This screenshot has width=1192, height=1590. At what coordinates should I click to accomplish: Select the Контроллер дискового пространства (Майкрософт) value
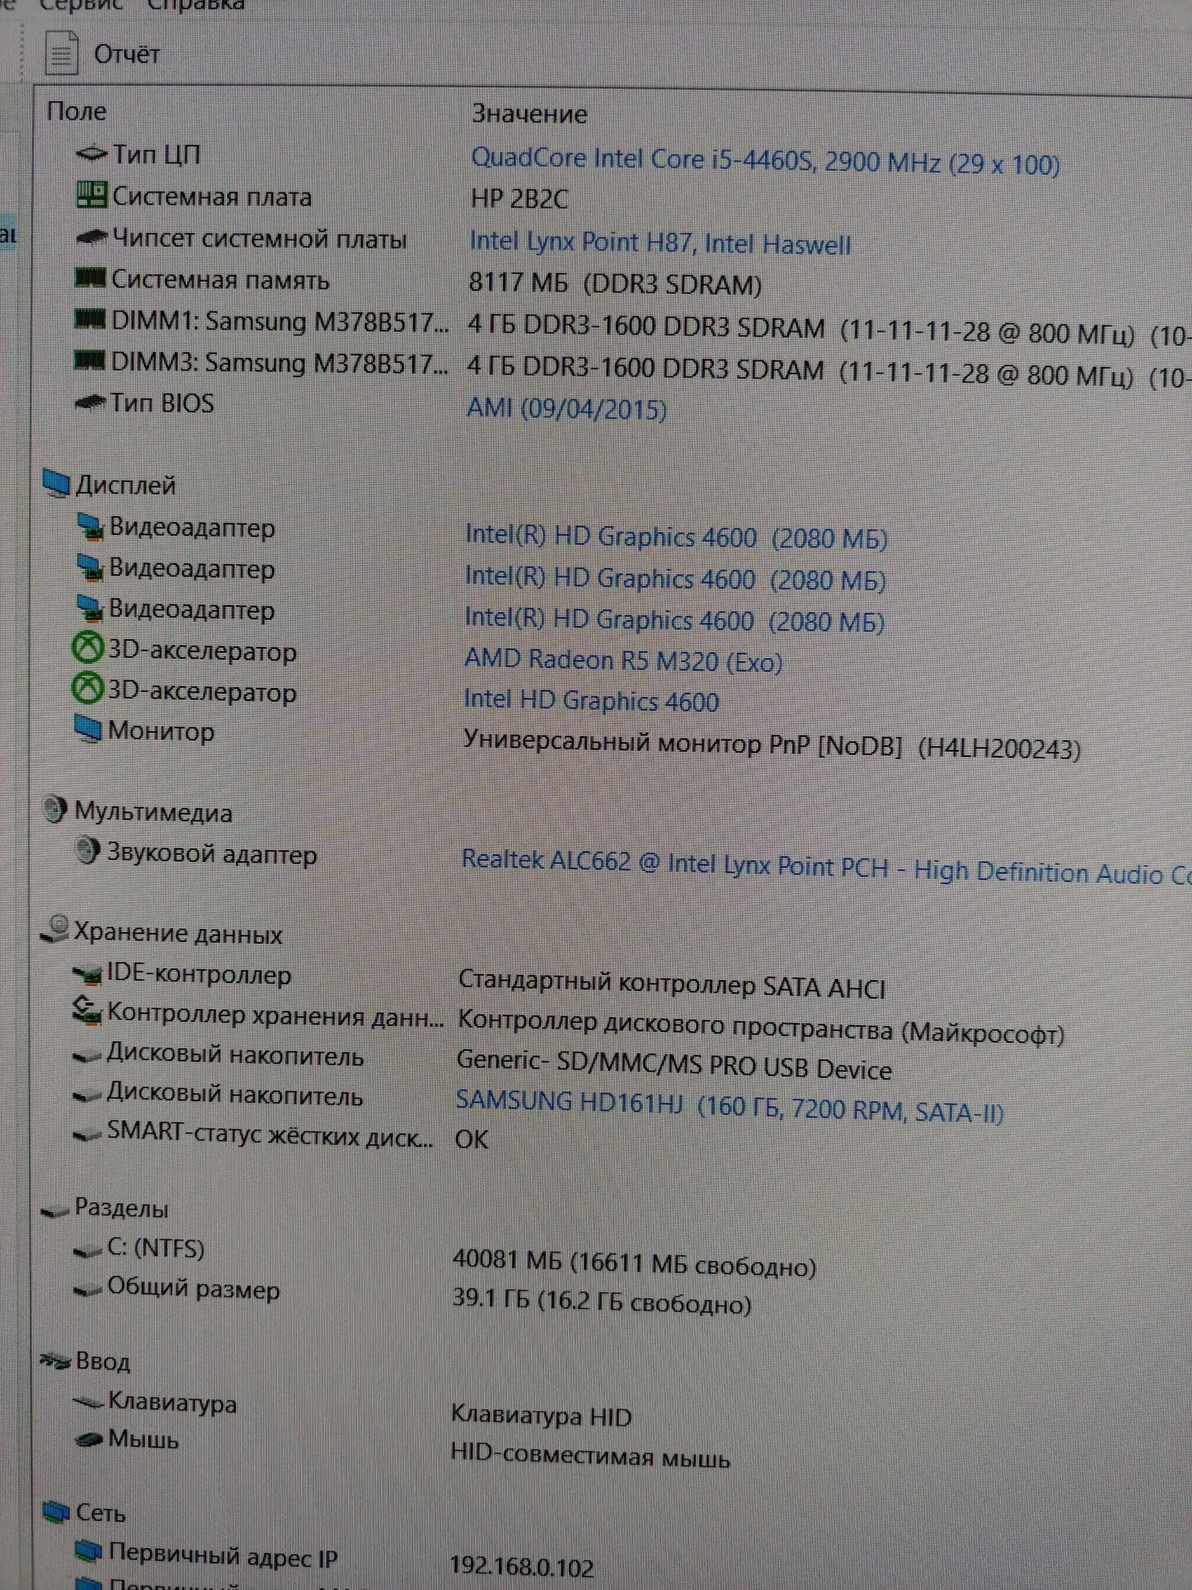(761, 1027)
